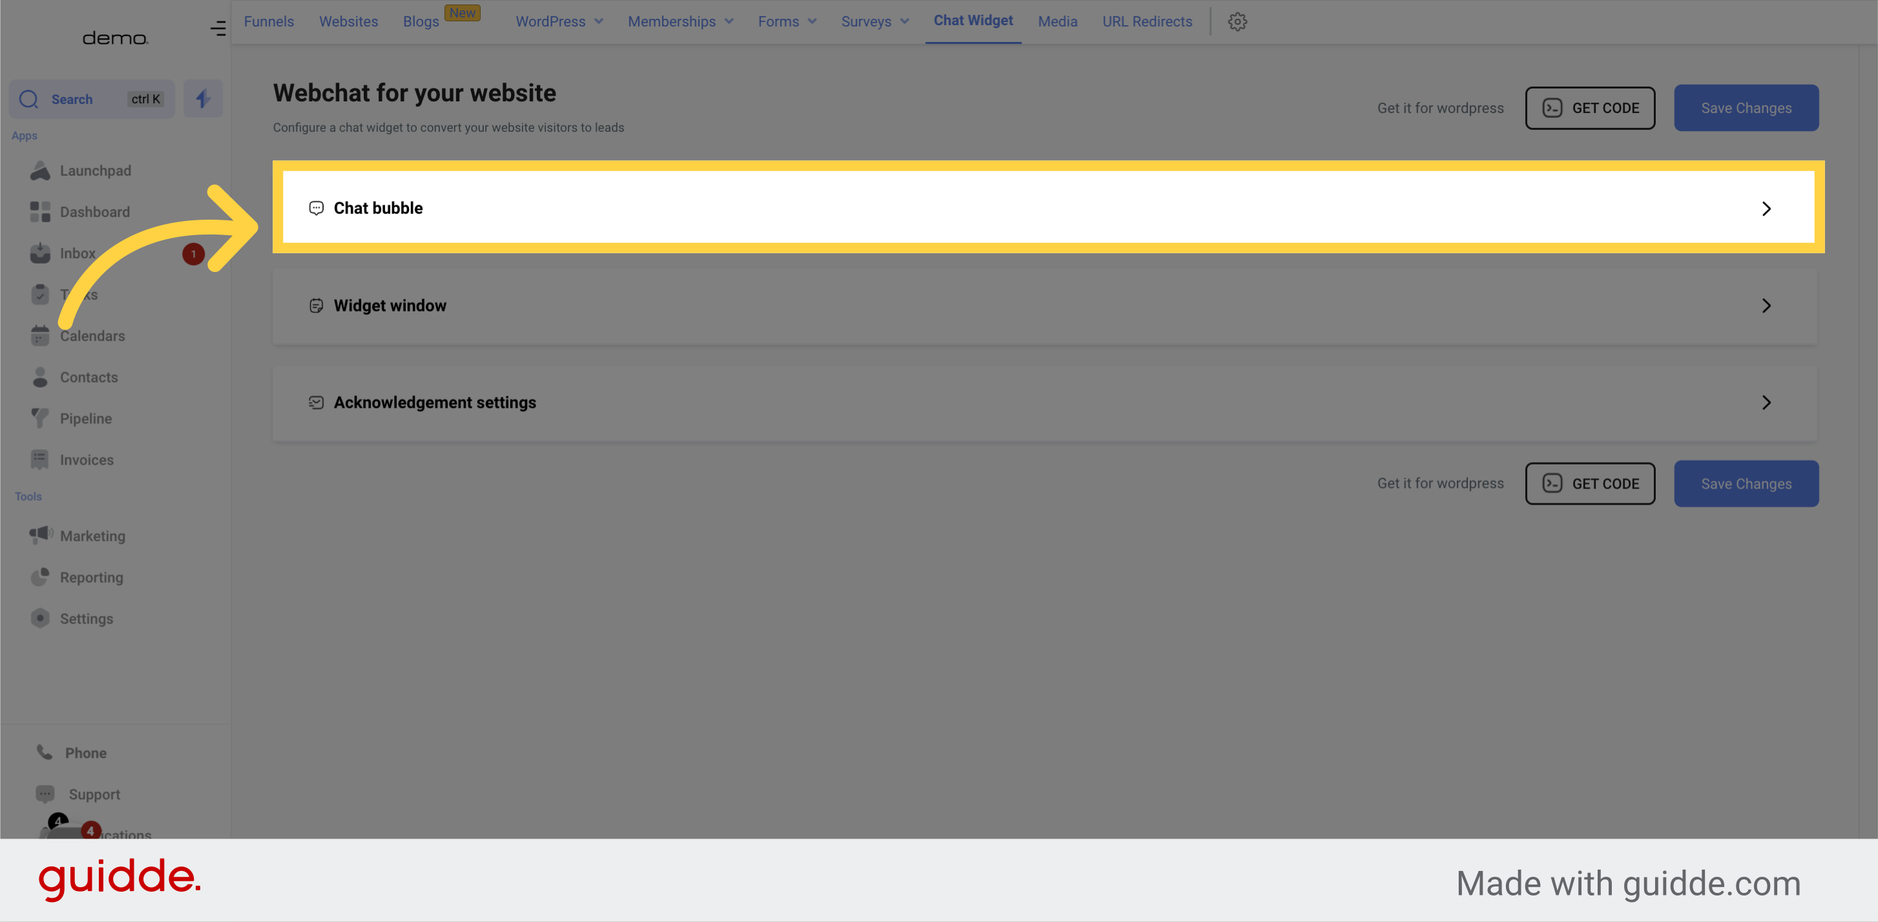Switch to the Media tab
The image size is (1878, 922).
(1058, 21)
